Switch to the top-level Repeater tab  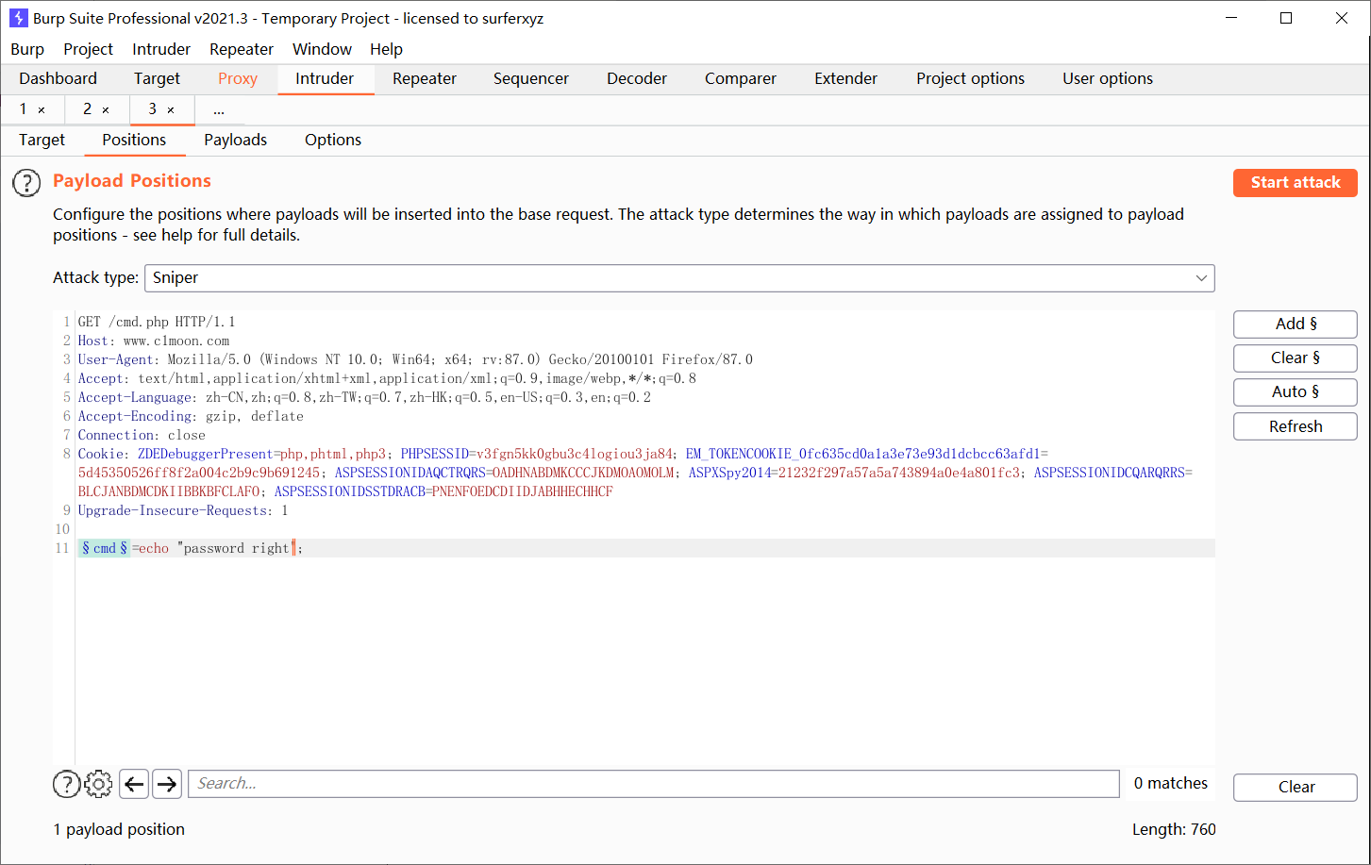click(x=425, y=79)
